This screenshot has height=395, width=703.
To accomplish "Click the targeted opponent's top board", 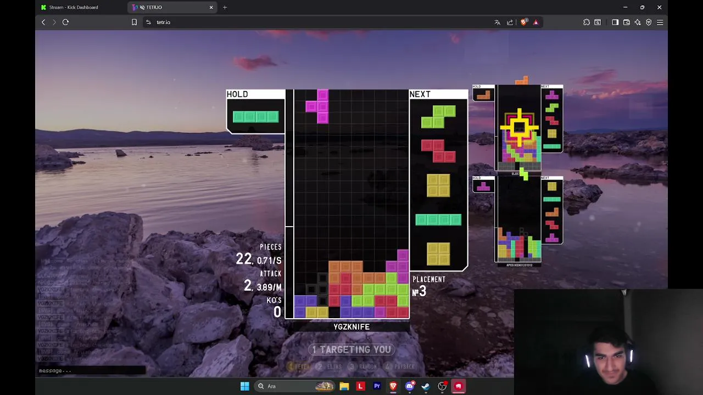I will point(519,128).
